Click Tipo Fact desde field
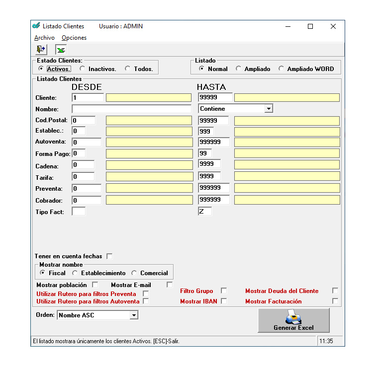 pos(79,212)
